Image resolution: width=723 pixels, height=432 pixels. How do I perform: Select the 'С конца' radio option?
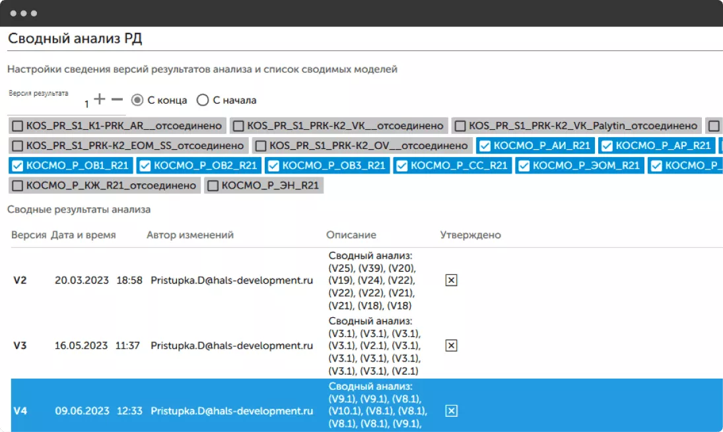(x=137, y=100)
